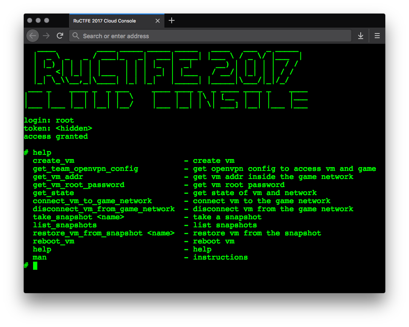Click 'restore vm from the snapshot' description

click(x=257, y=233)
